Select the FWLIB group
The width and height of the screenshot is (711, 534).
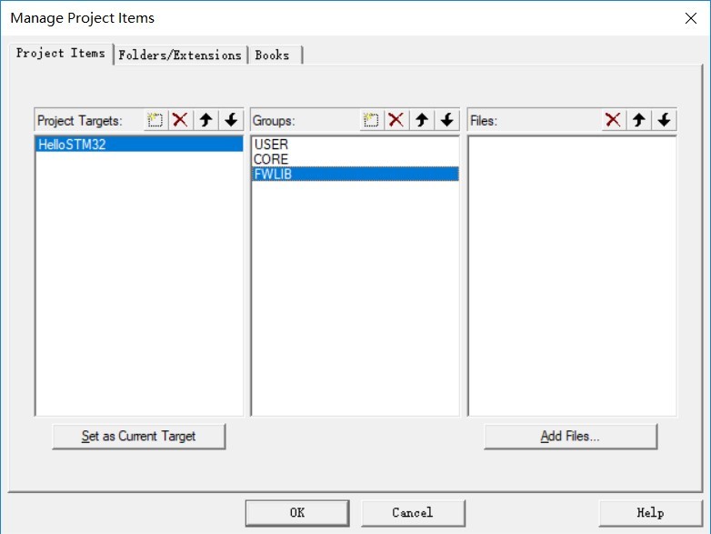pos(355,175)
